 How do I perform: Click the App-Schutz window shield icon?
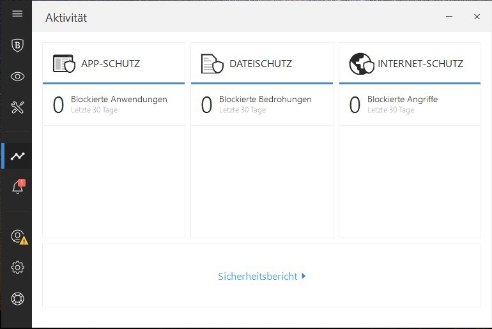tap(64, 64)
